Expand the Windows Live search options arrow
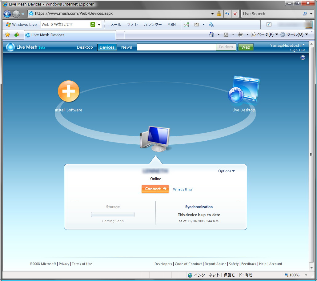 coord(99,25)
